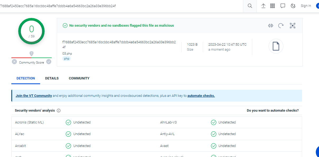Vote negative with the X community icon
Screen dimensions: 319x157
15,62
